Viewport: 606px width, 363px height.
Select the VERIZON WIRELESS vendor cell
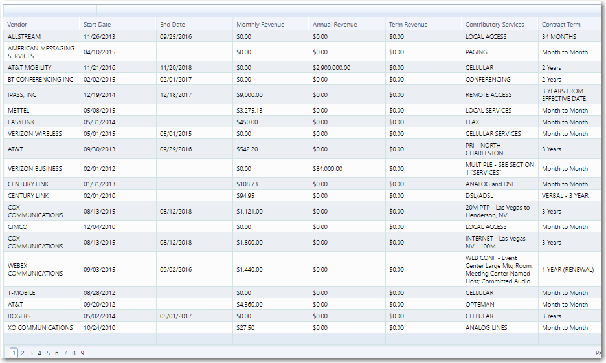tap(41, 133)
